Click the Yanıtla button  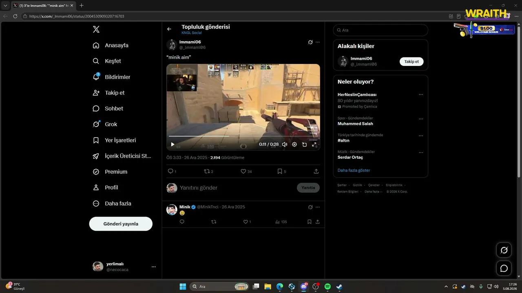308,188
